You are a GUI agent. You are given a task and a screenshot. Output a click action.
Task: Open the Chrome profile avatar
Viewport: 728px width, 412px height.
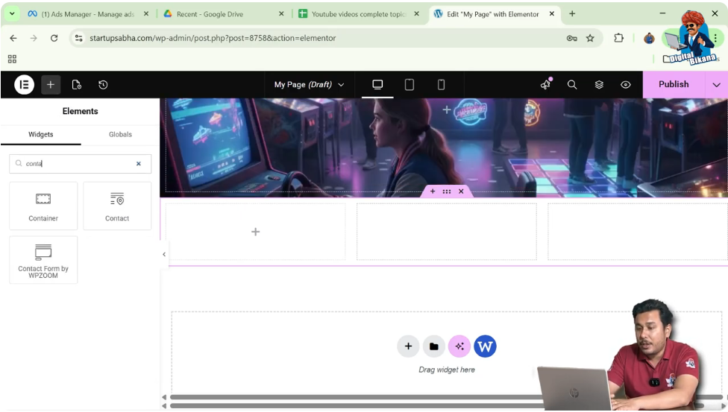(649, 39)
